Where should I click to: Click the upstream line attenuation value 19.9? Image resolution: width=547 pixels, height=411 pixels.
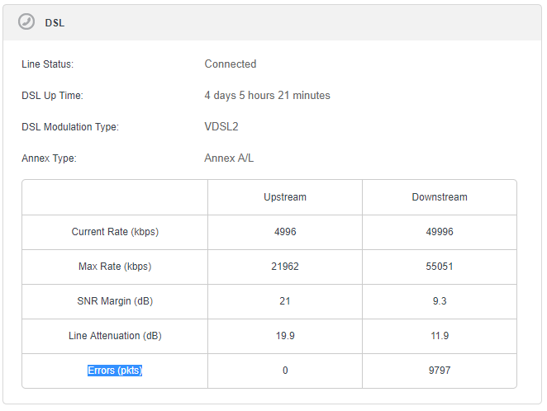(x=285, y=336)
